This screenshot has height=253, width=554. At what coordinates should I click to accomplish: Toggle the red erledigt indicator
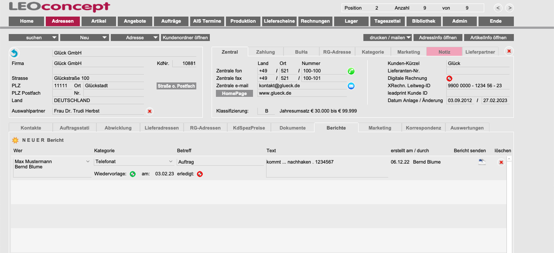point(200,174)
